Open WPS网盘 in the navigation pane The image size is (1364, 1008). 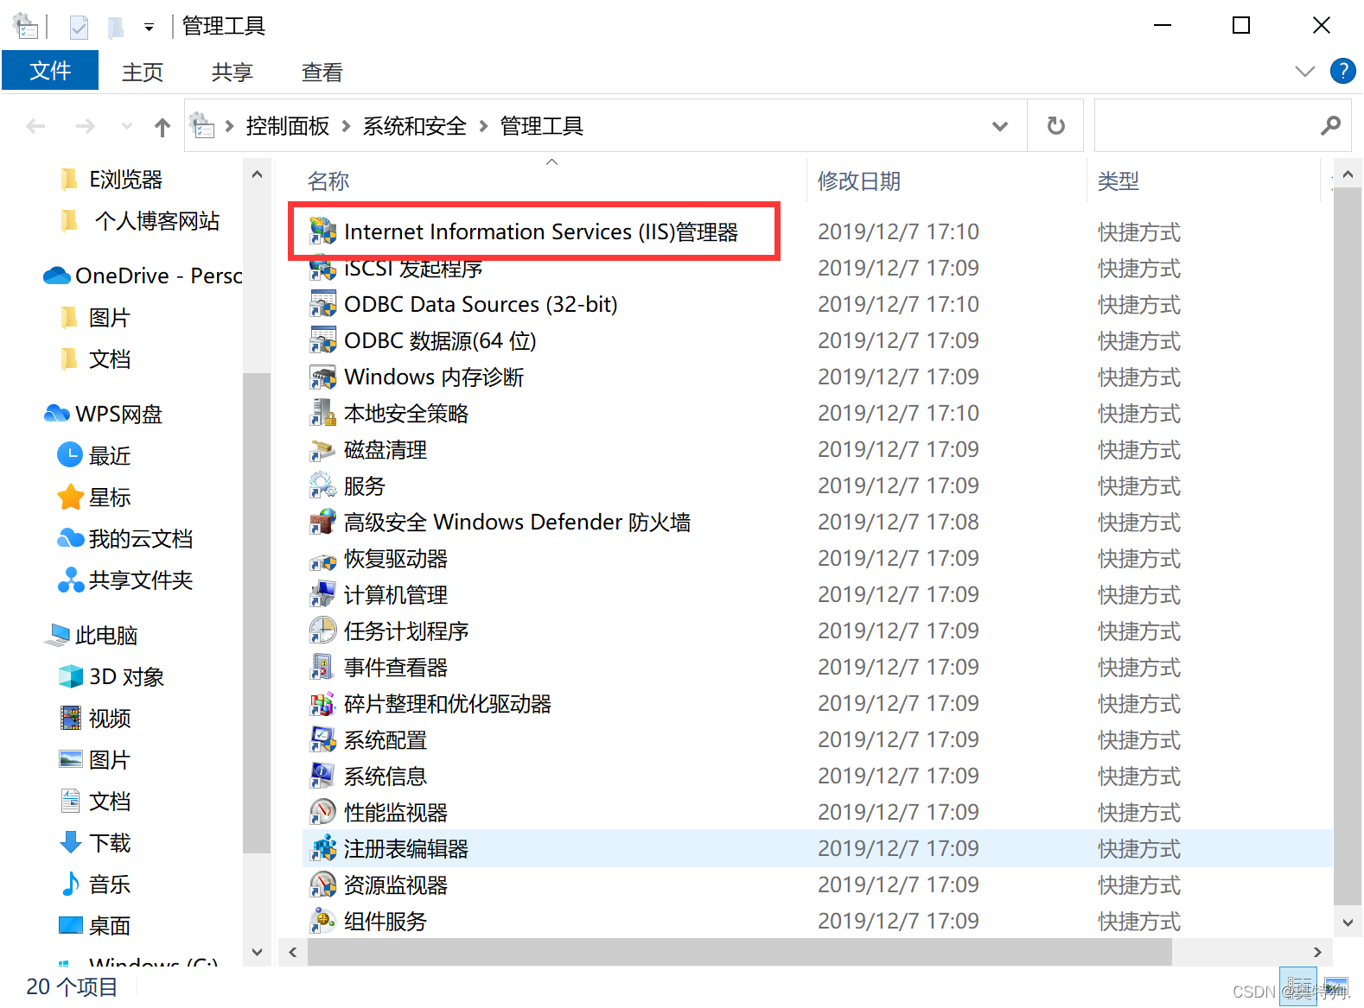[x=103, y=414]
